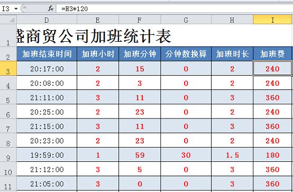The width and height of the screenshot is (293, 192).
Task: Select row 10 header
Action: pos(8,169)
